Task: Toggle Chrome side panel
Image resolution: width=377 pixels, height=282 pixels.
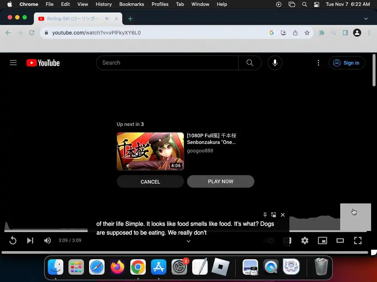Action: tap(345, 33)
